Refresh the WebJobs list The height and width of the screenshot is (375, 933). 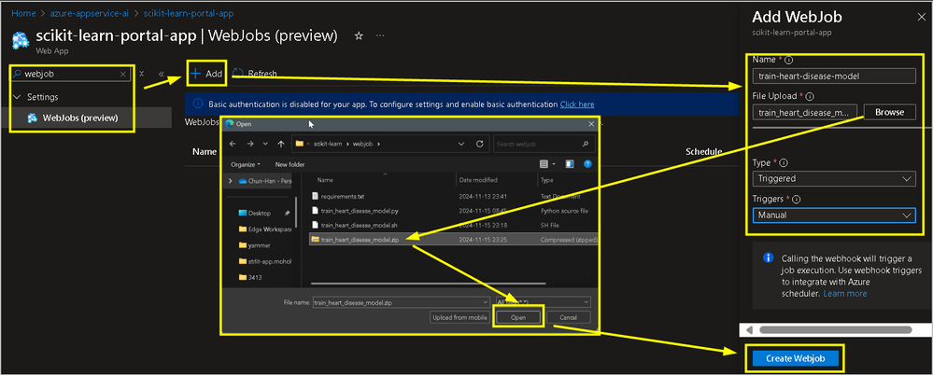pos(255,74)
